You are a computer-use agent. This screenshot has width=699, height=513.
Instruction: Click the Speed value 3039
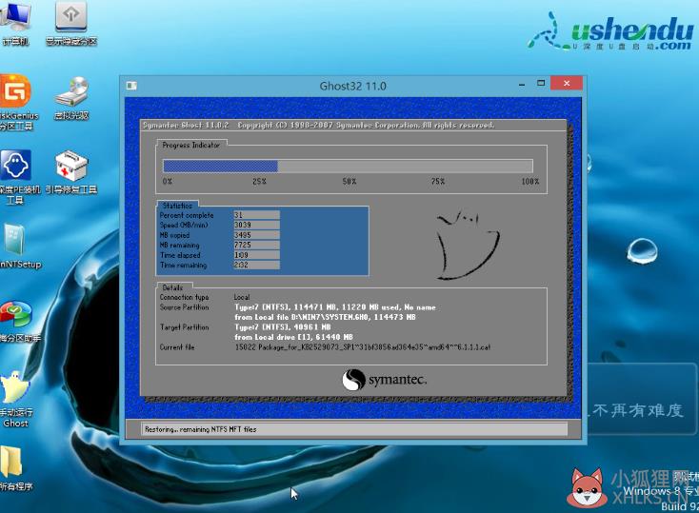coord(256,225)
